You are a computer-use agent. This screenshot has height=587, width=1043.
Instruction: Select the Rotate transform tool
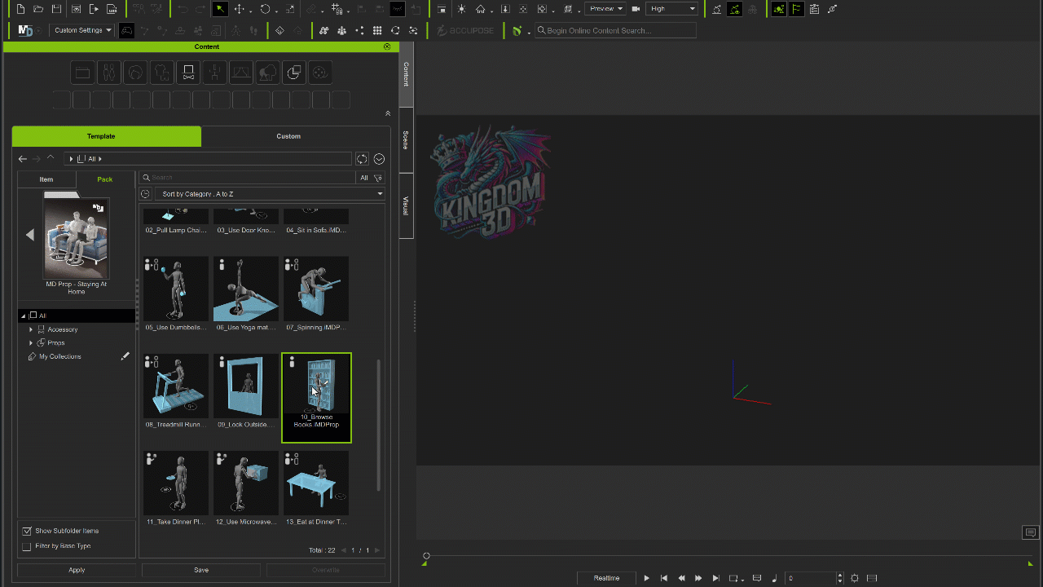pos(266,9)
